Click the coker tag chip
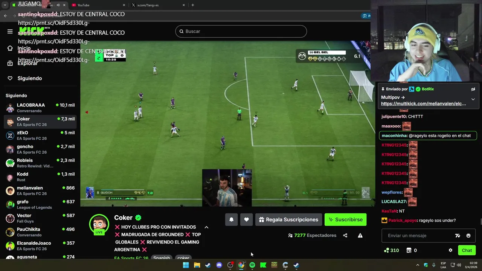 (183, 258)
